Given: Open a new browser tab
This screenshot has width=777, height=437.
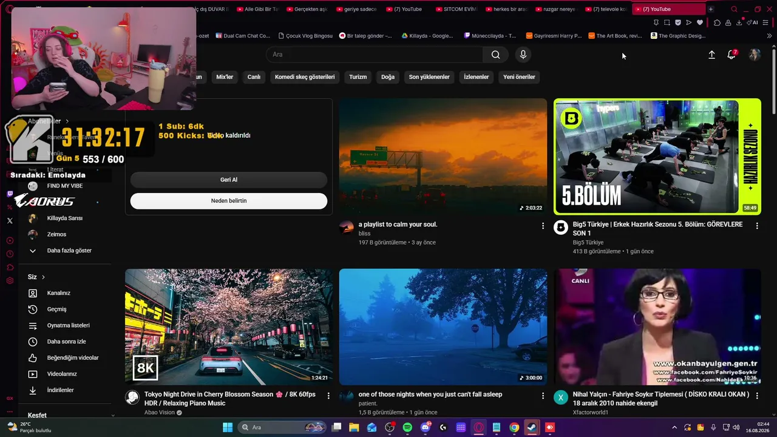Looking at the screenshot, I should (x=711, y=9).
